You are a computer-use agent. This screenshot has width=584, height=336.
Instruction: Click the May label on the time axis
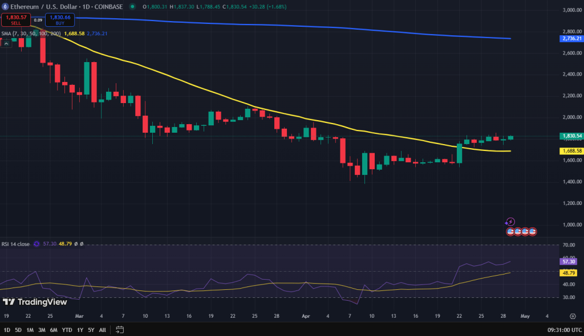[525, 316]
